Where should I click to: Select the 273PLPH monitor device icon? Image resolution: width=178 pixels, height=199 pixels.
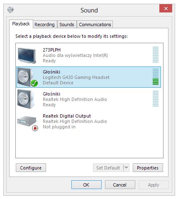coord(27,56)
